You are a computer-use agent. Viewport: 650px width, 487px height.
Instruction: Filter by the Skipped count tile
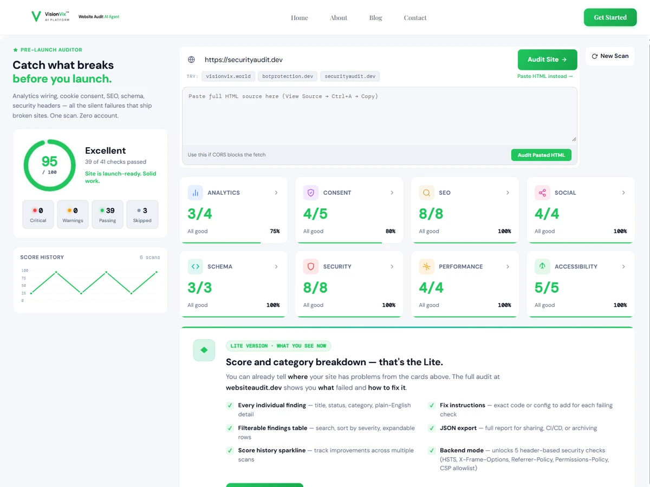point(142,214)
